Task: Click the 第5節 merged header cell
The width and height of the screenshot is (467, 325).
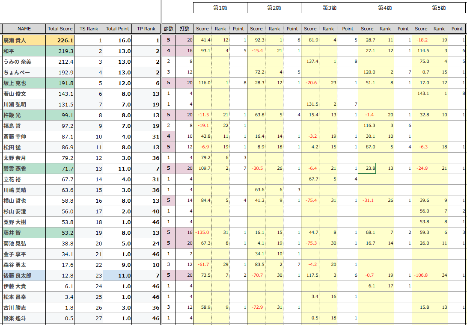Action: (439, 8)
